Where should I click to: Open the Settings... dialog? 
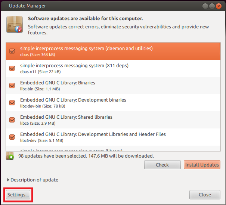18,195
